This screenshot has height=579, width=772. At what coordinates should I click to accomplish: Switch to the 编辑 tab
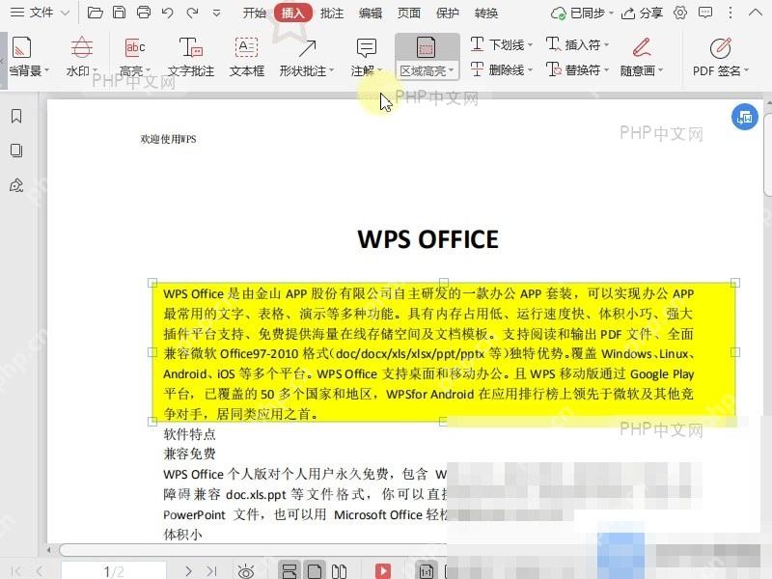371,14
